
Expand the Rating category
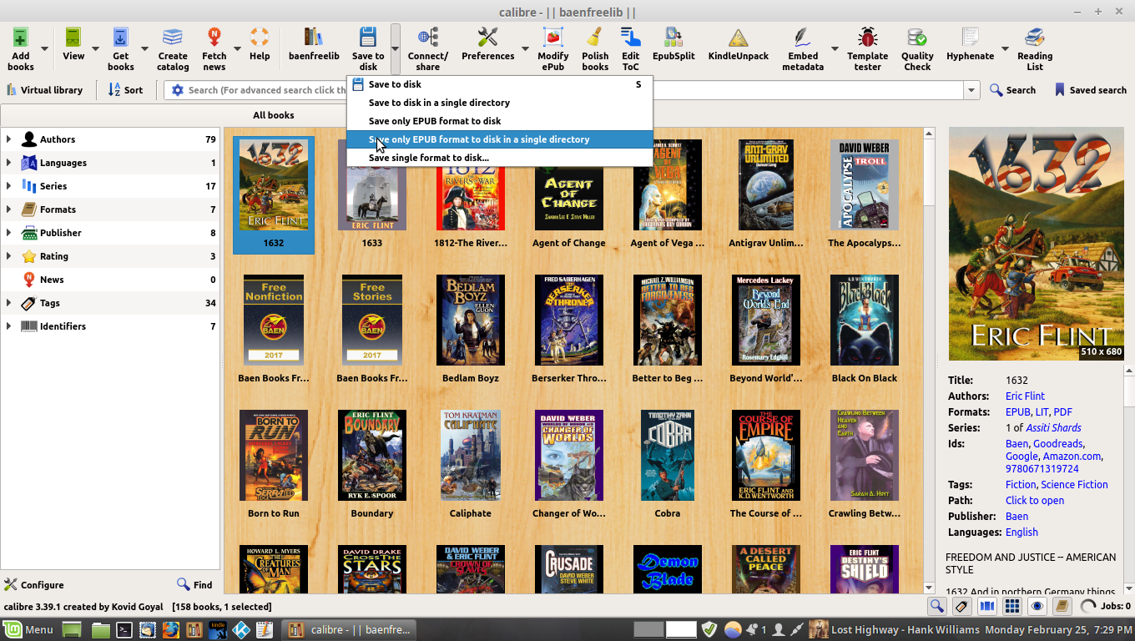coord(9,256)
